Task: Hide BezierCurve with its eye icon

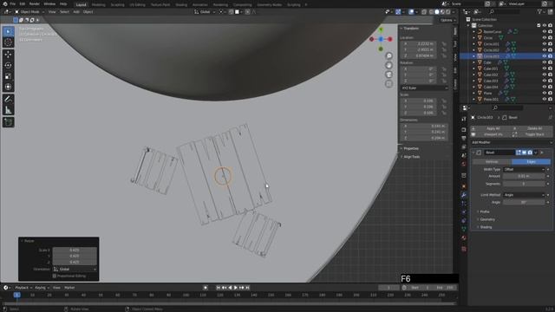Action: [x=545, y=31]
